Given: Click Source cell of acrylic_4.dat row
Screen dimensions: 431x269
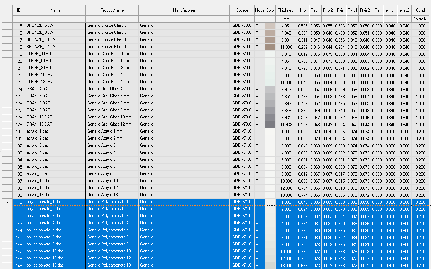Looking at the screenshot, I should [242, 153].
